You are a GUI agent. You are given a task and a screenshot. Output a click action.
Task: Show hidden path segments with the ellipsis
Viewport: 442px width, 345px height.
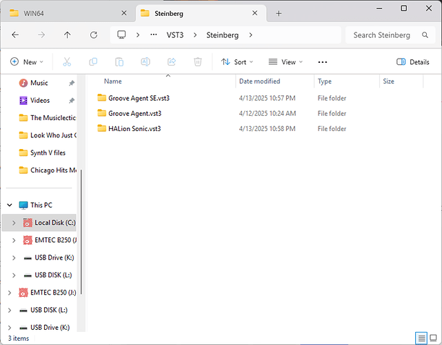(154, 34)
